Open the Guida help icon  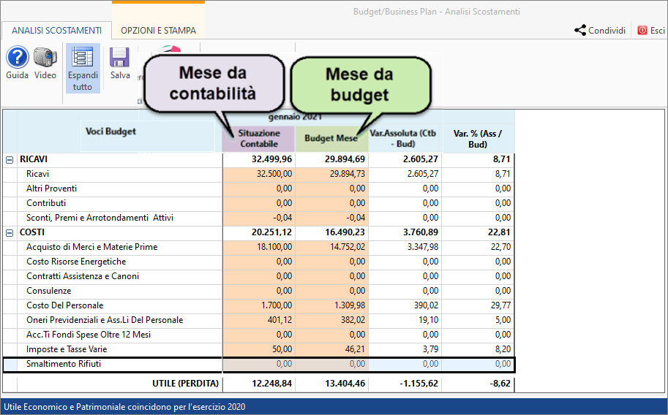pyautogui.click(x=17, y=58)
